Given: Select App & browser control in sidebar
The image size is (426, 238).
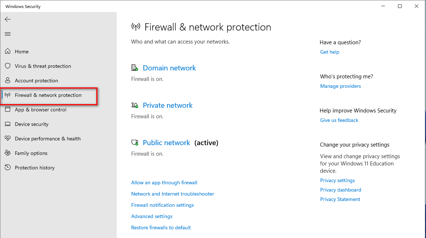Looking at the screenshot, I should tap(40, 110).
